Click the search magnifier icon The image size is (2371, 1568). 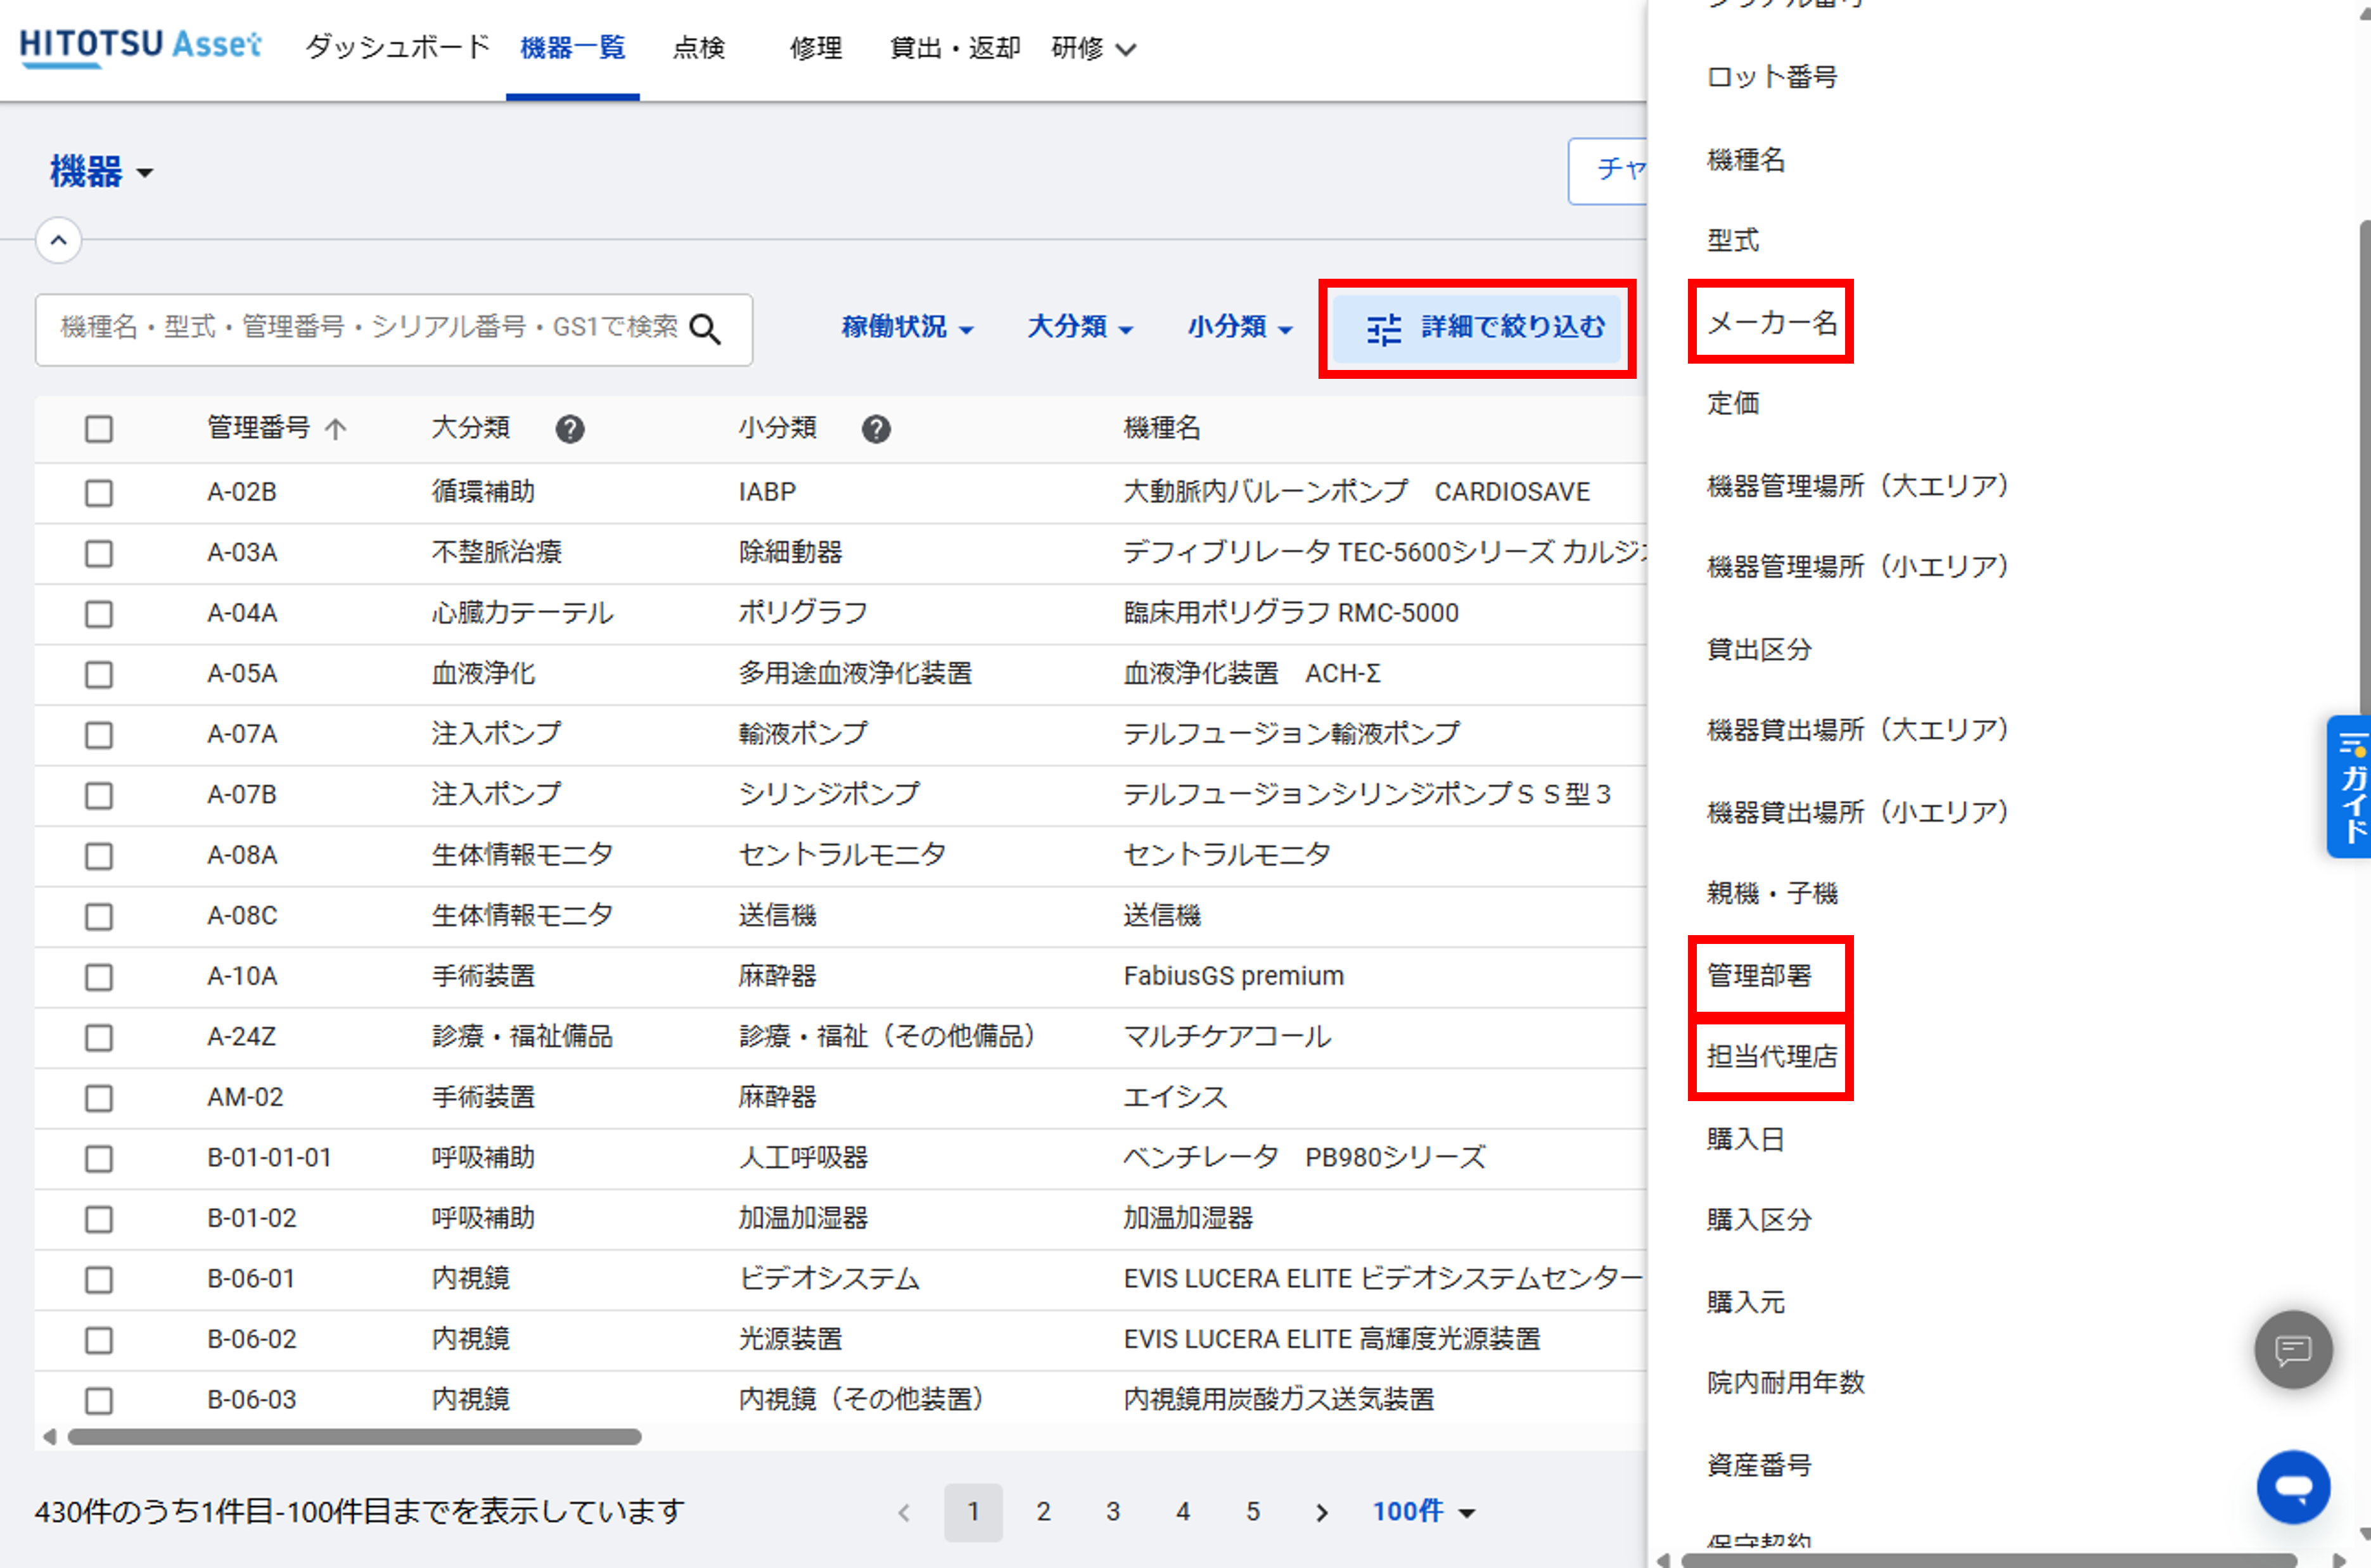click(705, 329)
